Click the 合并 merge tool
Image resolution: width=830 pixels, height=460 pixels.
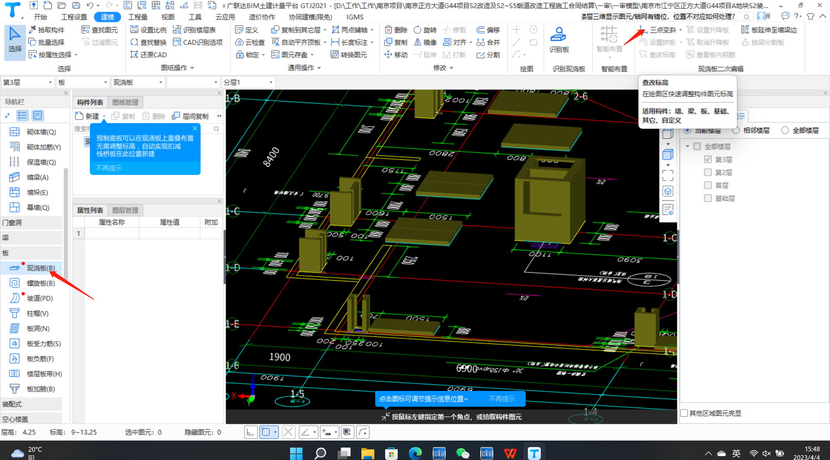[x=488, y=42]
